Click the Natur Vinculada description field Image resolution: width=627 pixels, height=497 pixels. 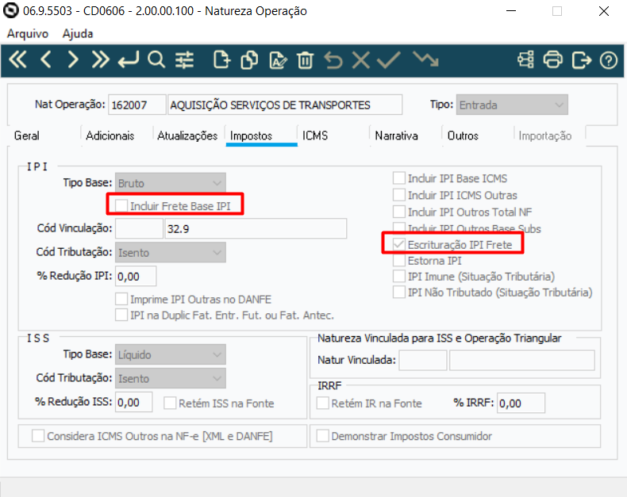[521, 360]
